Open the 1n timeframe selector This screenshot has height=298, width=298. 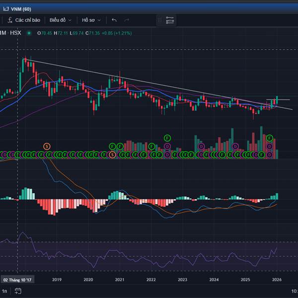(x=5, y=291)
